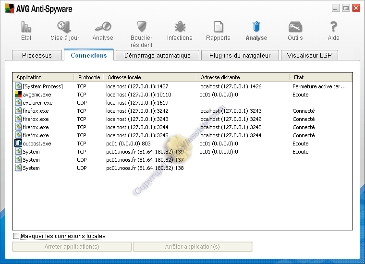Click remote address localhost (127.0.0.1):1426
Image resolution: width=365 pixels, height=264 pixels.
(230, 86)
